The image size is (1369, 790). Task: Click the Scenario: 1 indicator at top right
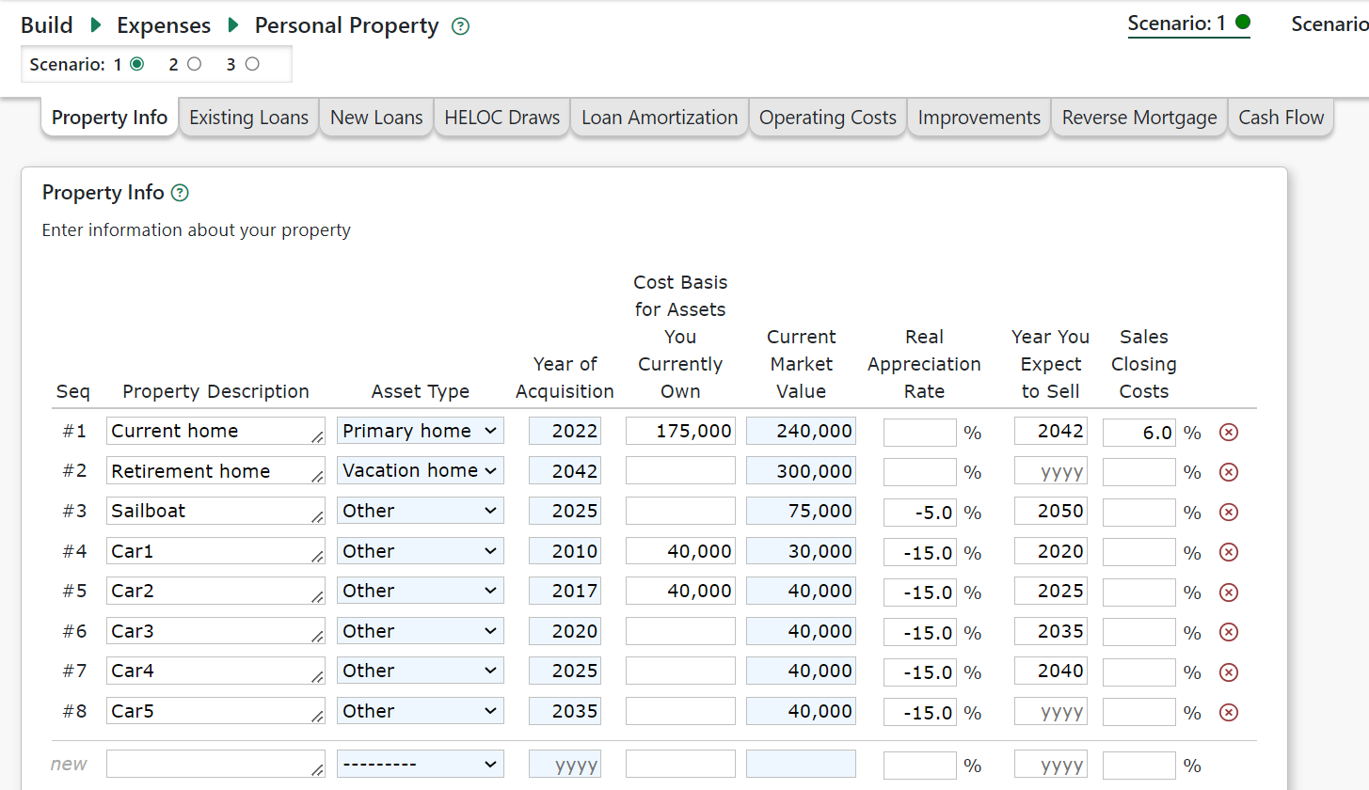[1189, 24]
